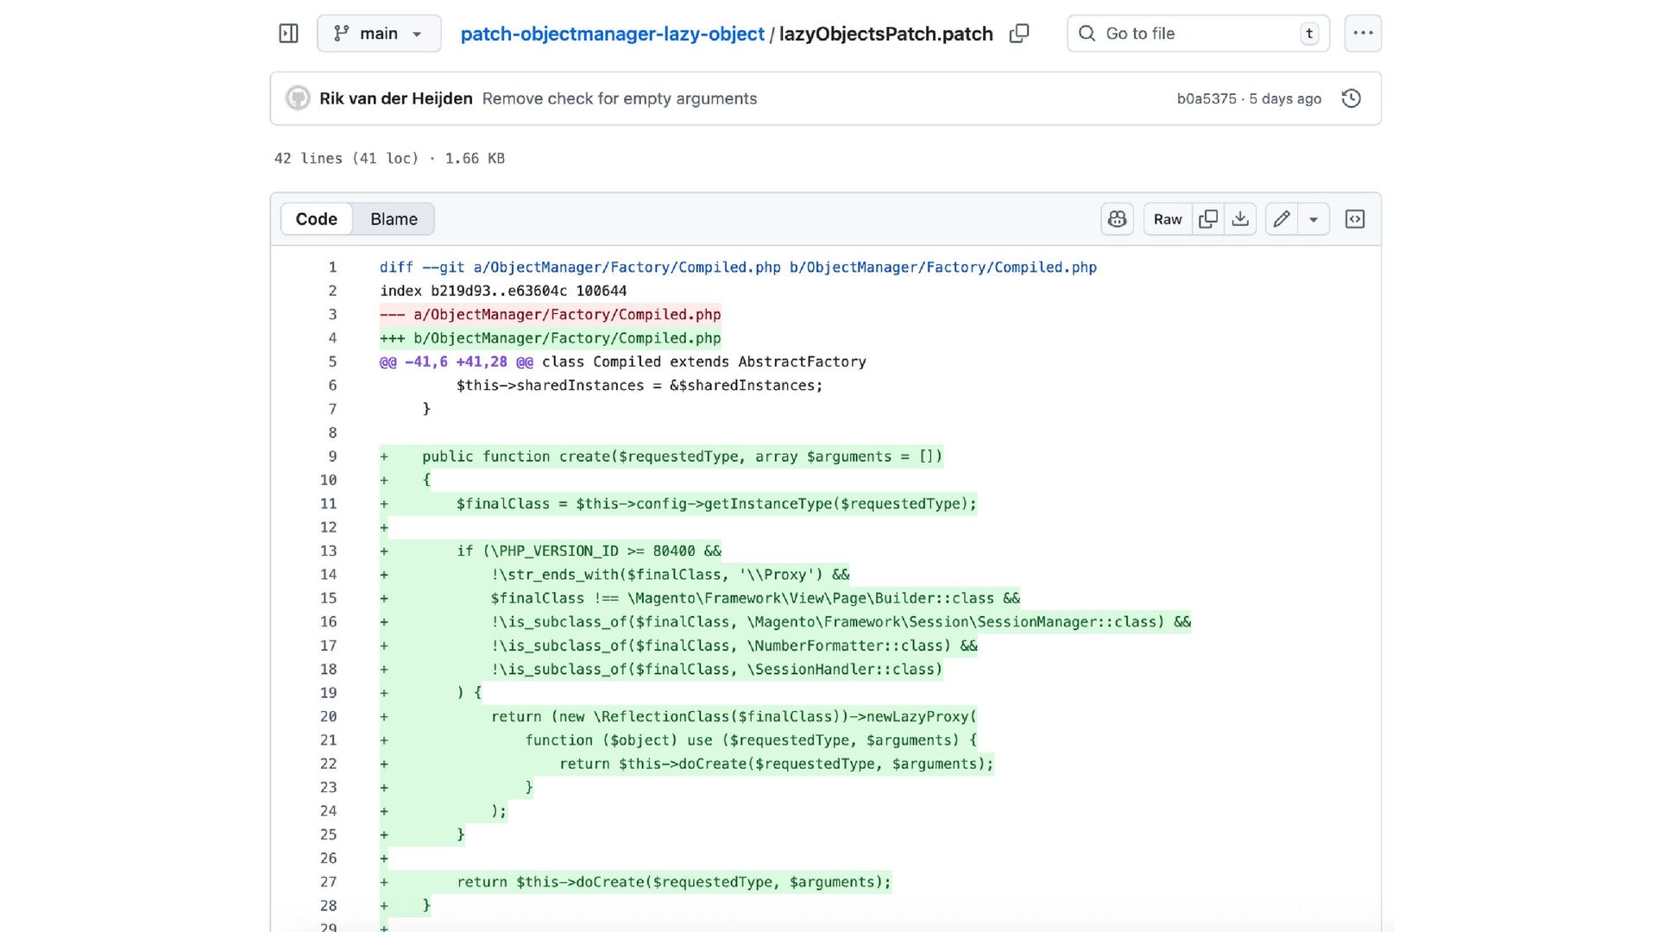
Task: Focus the Go to file search field
Action: tap(1198, 34)
